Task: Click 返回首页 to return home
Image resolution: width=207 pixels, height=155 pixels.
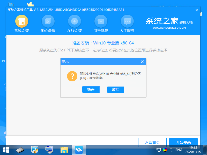Action: tap(152, 142)
